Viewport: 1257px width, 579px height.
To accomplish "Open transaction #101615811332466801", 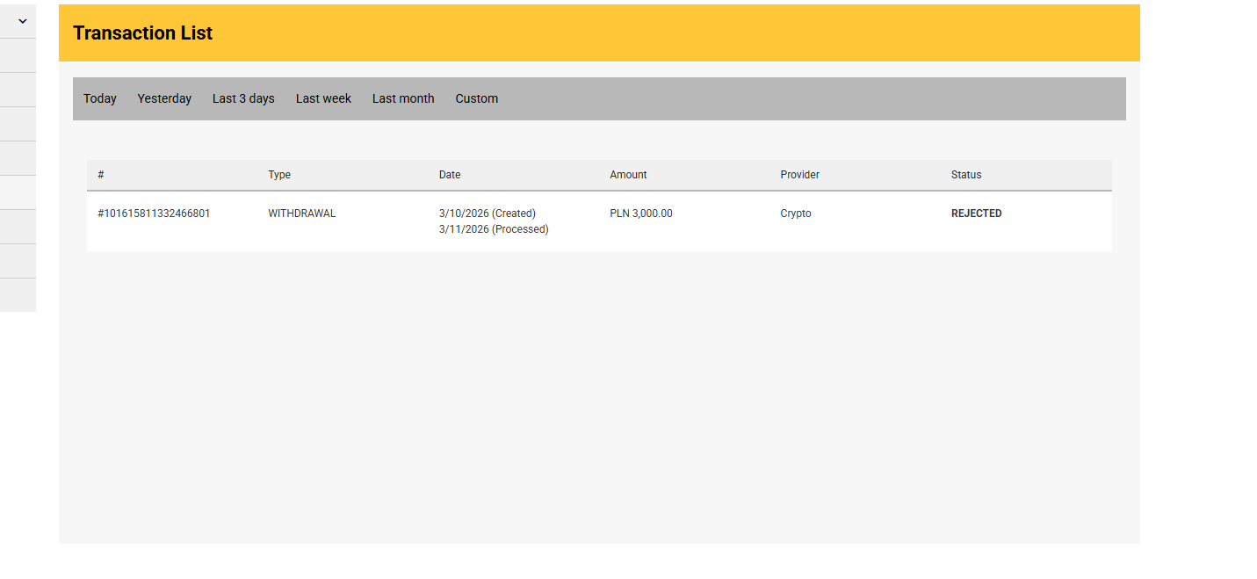I will (154, 214).
